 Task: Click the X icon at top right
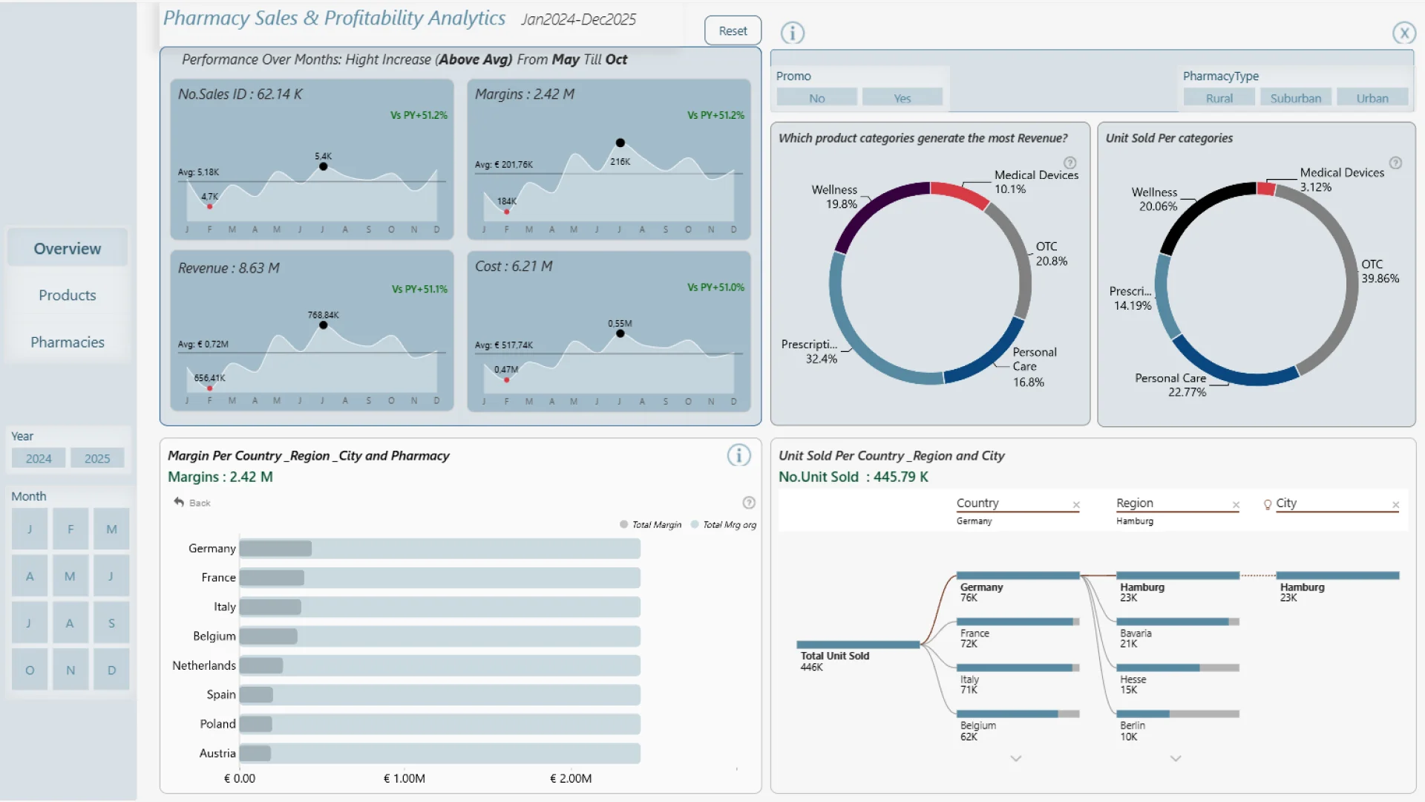pos(1403,33)
